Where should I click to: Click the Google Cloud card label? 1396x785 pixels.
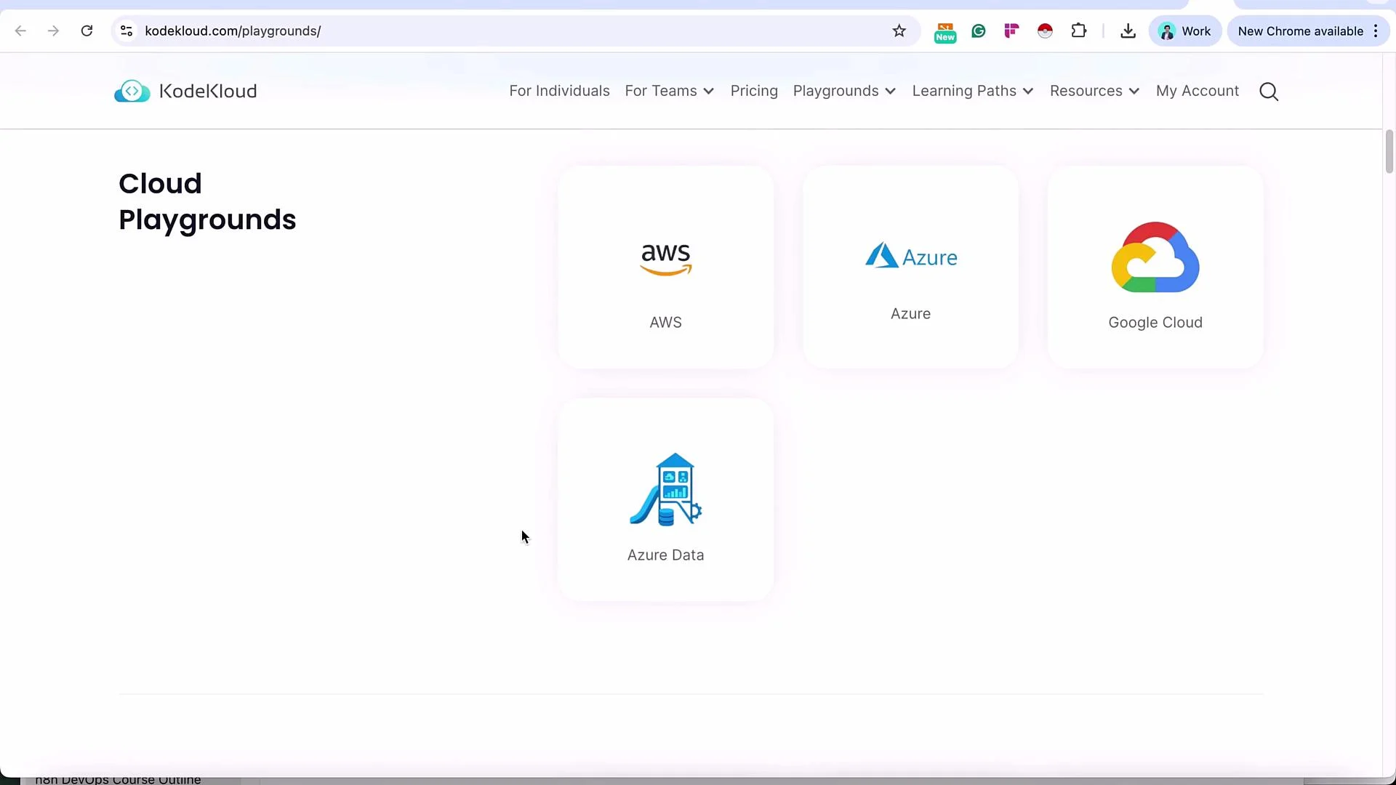tap(1155, 323)
